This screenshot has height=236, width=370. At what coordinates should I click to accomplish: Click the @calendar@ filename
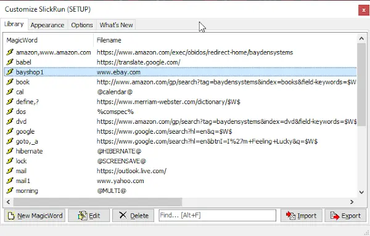tap(115, 92)
